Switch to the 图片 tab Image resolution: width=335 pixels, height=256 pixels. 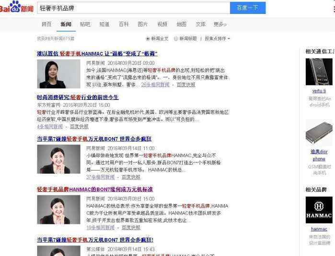click(143, 24)
